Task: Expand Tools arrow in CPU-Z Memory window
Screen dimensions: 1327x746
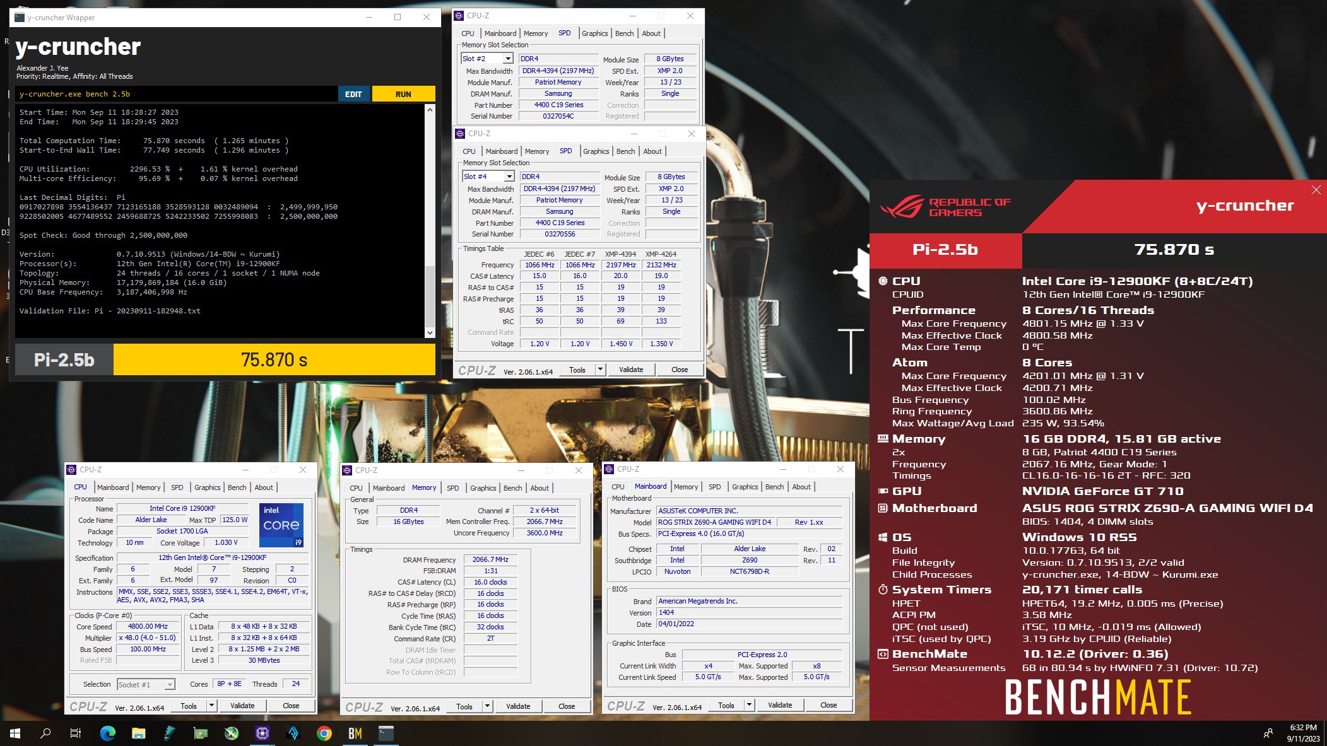Action: coord(487,706)
